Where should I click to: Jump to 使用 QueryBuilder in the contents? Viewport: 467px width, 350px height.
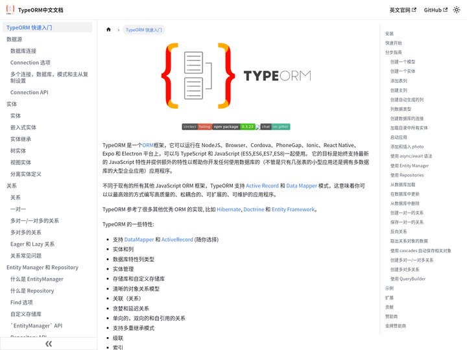click(x=408, y=279)
